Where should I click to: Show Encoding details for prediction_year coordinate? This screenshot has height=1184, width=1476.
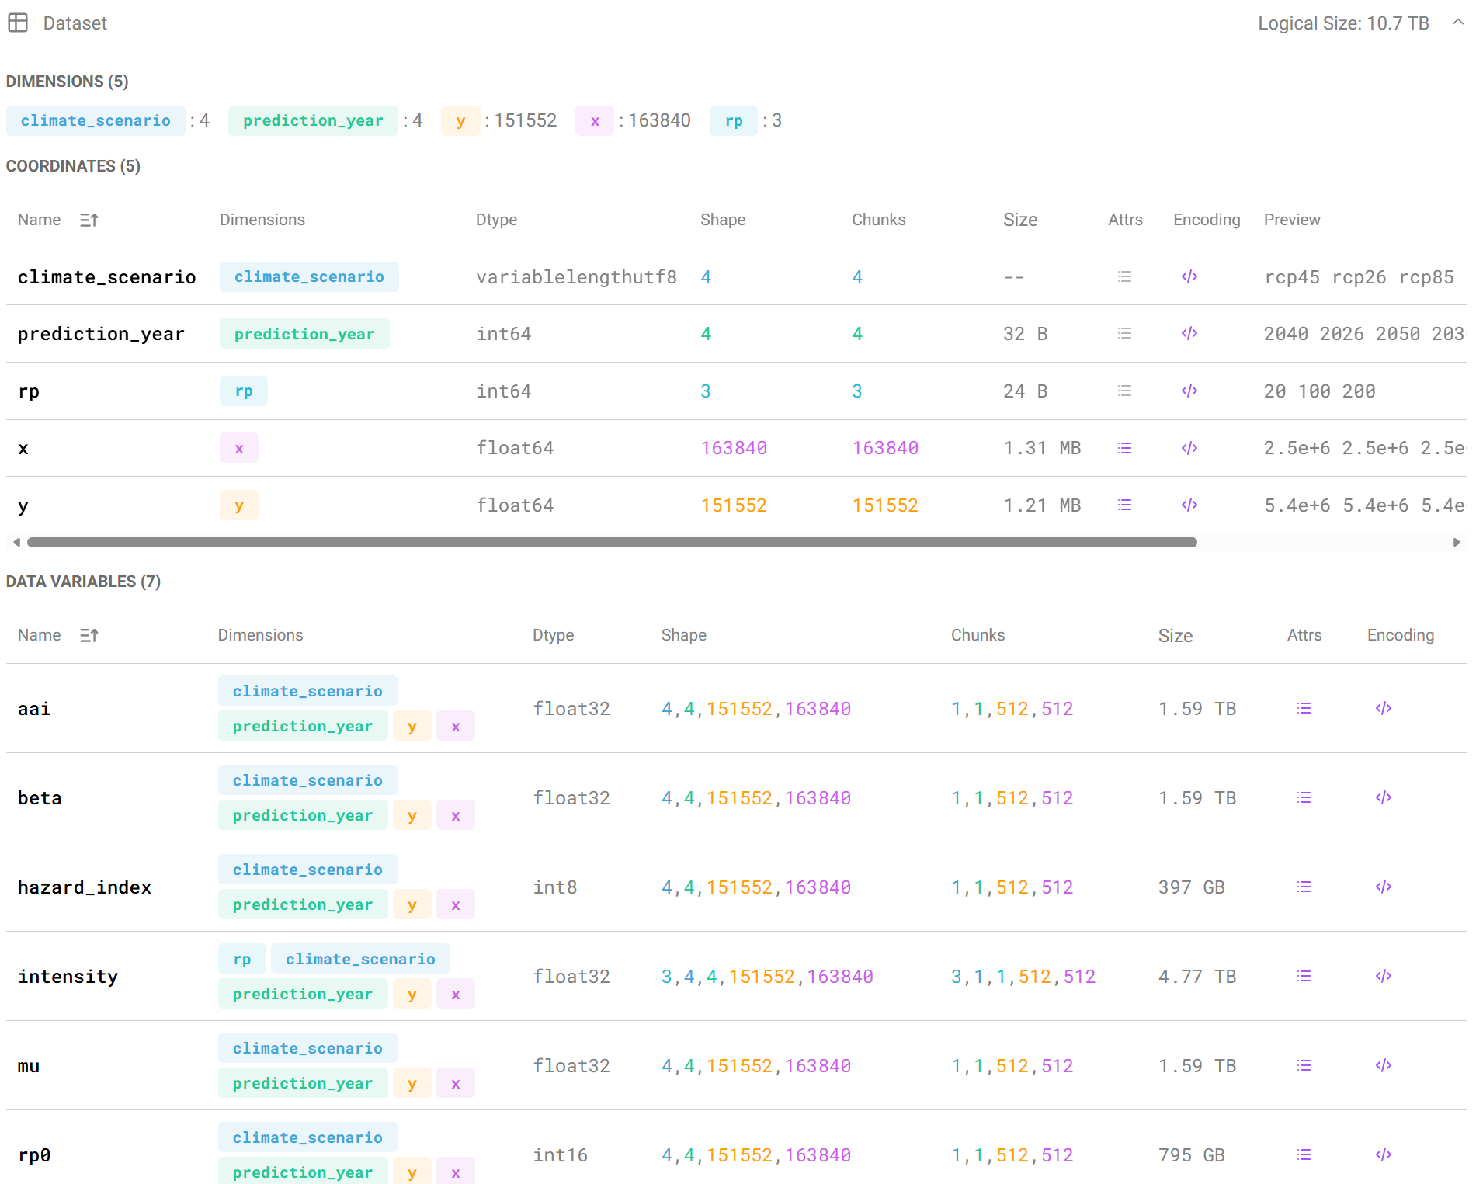point(1189,333)
